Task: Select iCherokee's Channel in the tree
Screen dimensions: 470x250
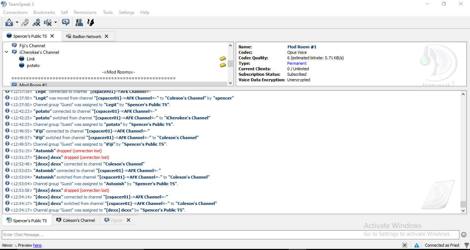Action: pyautogui.click(x=39, y=52)
